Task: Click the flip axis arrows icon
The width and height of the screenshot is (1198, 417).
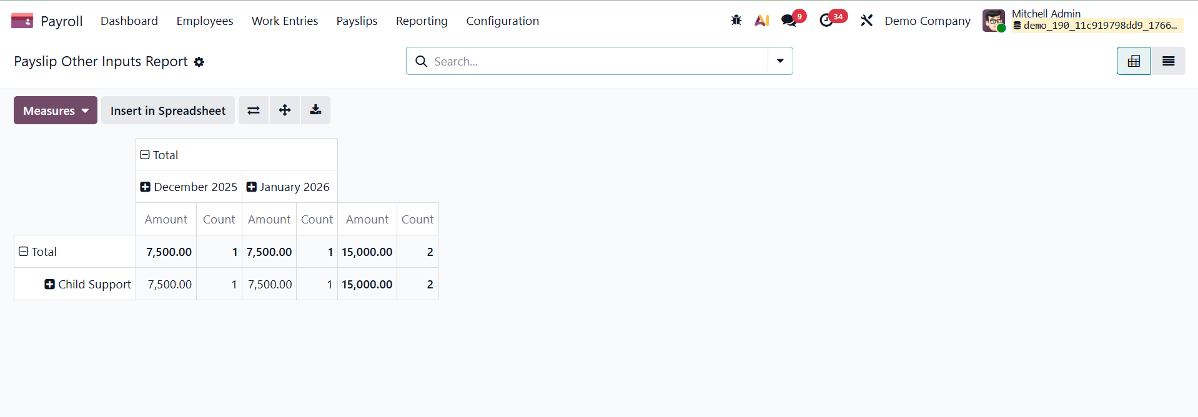Action: click(253, 110)
